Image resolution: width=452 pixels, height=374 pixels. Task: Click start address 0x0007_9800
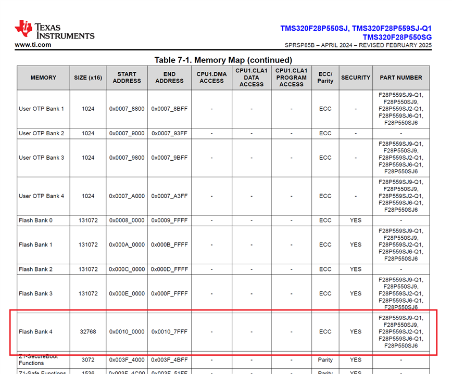pos(127,158)
